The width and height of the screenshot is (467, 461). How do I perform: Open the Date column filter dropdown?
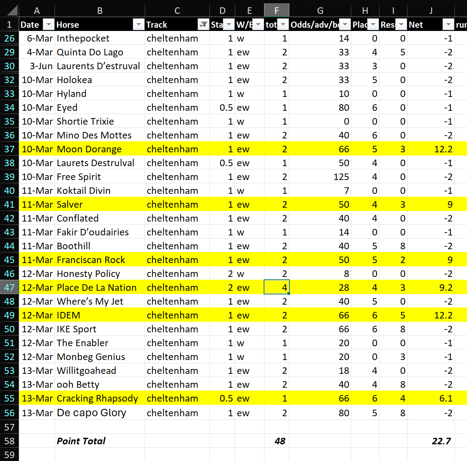coord(48,24)
